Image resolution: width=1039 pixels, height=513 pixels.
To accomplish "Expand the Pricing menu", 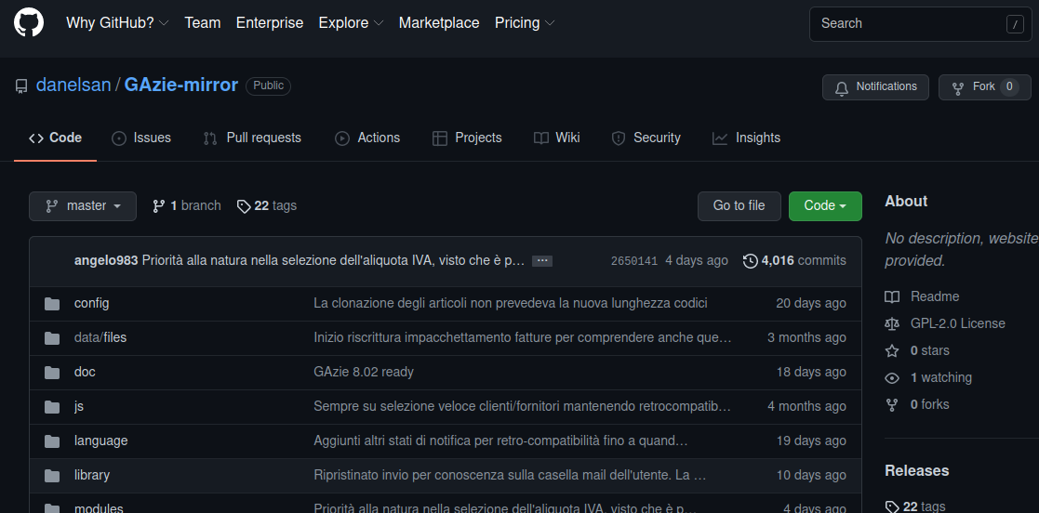I will 525,22.
